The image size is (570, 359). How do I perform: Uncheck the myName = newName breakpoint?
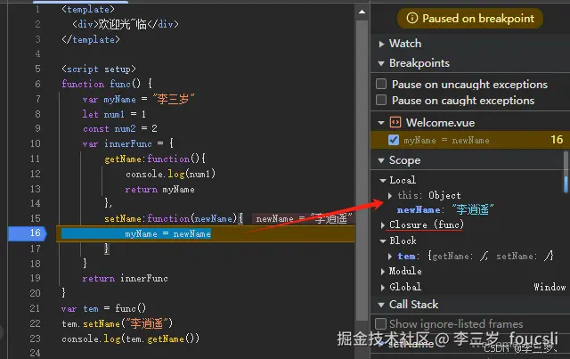pyautogui.click(x=394, y=140)
